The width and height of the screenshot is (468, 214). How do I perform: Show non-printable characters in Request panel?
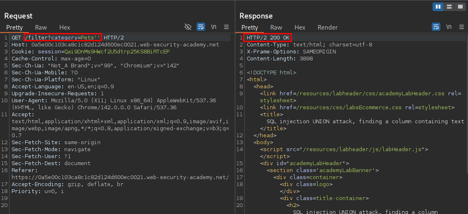point(213,27)
